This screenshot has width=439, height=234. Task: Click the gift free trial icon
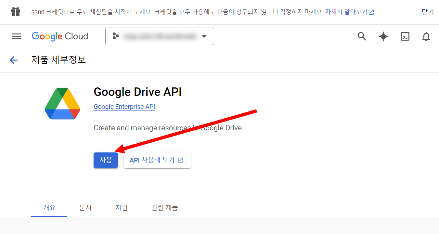pos(16,12)
